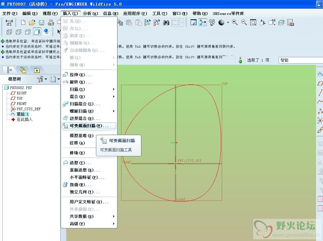Choose 造型 (Style) from Insert menu
The height and width of the screenshot is (241, 323).
tap(89, 163)
